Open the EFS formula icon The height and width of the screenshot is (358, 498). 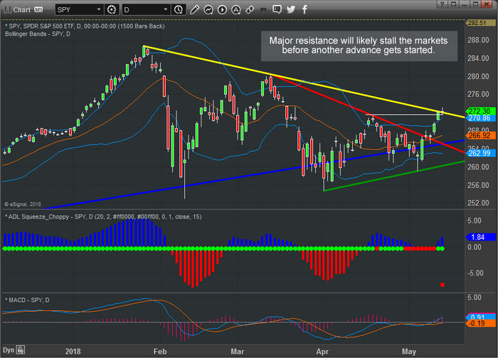(x=263, y=9)
